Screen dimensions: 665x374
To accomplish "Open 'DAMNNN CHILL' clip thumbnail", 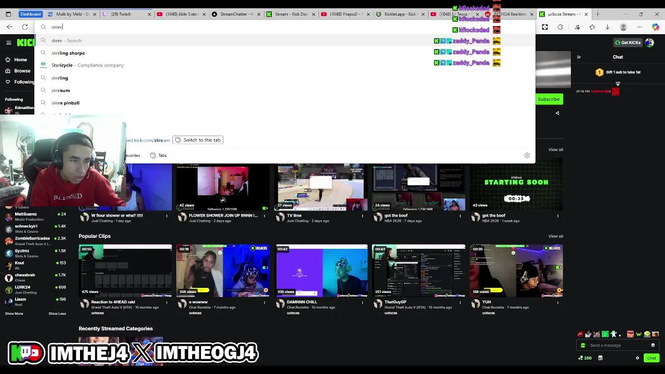I will point(322,271).
